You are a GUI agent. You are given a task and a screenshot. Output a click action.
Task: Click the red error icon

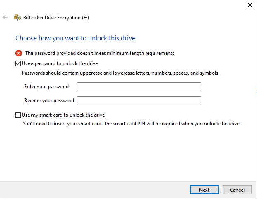point(19,53)
